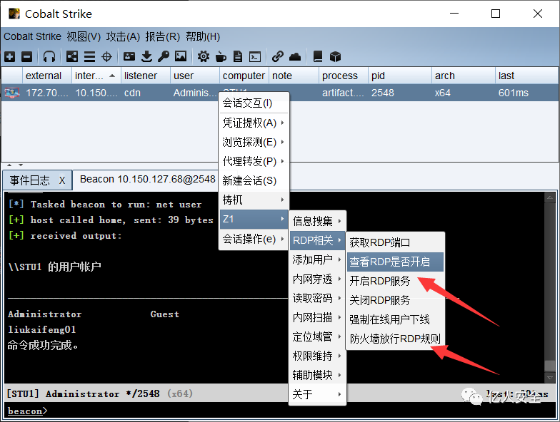The width and height of the screenshot is (560, 422).
Task: Expand the Z1 submenu entry
Action: pos(254,219)
